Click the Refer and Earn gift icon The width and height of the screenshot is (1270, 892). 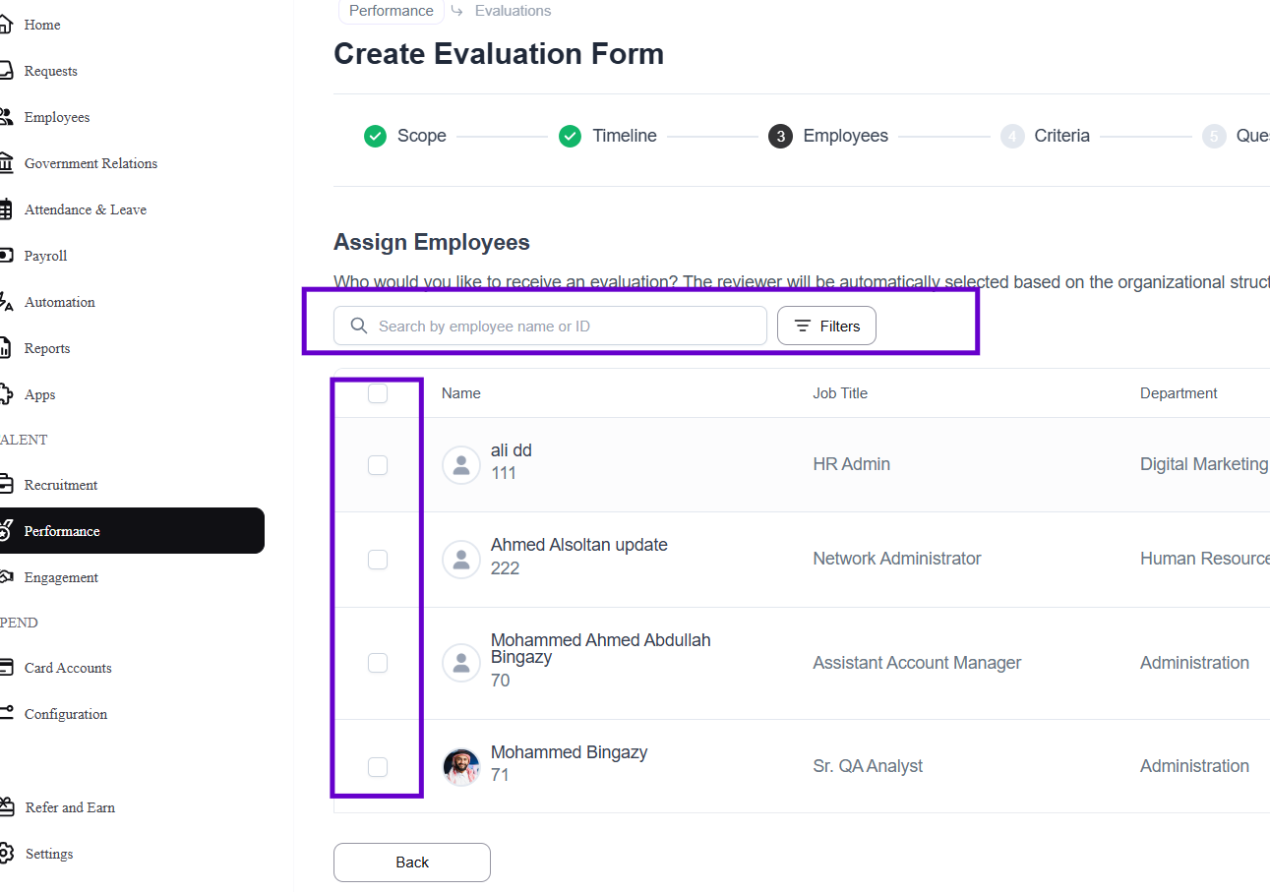[x=6, y=807]
